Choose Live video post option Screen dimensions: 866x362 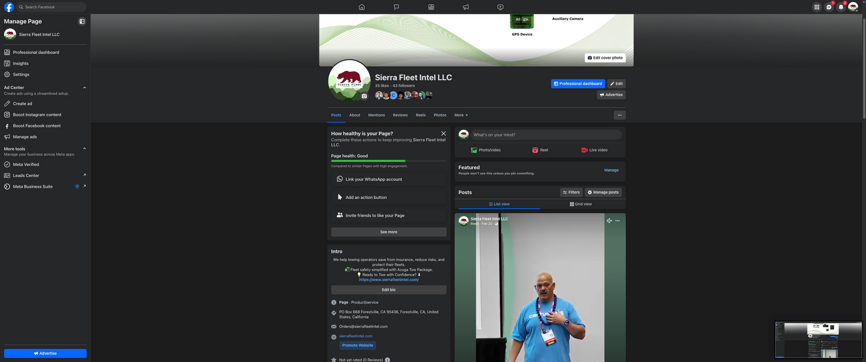point(594,150)
